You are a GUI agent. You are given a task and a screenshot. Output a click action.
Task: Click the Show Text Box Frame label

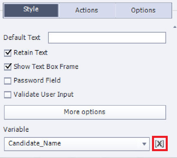46,67
